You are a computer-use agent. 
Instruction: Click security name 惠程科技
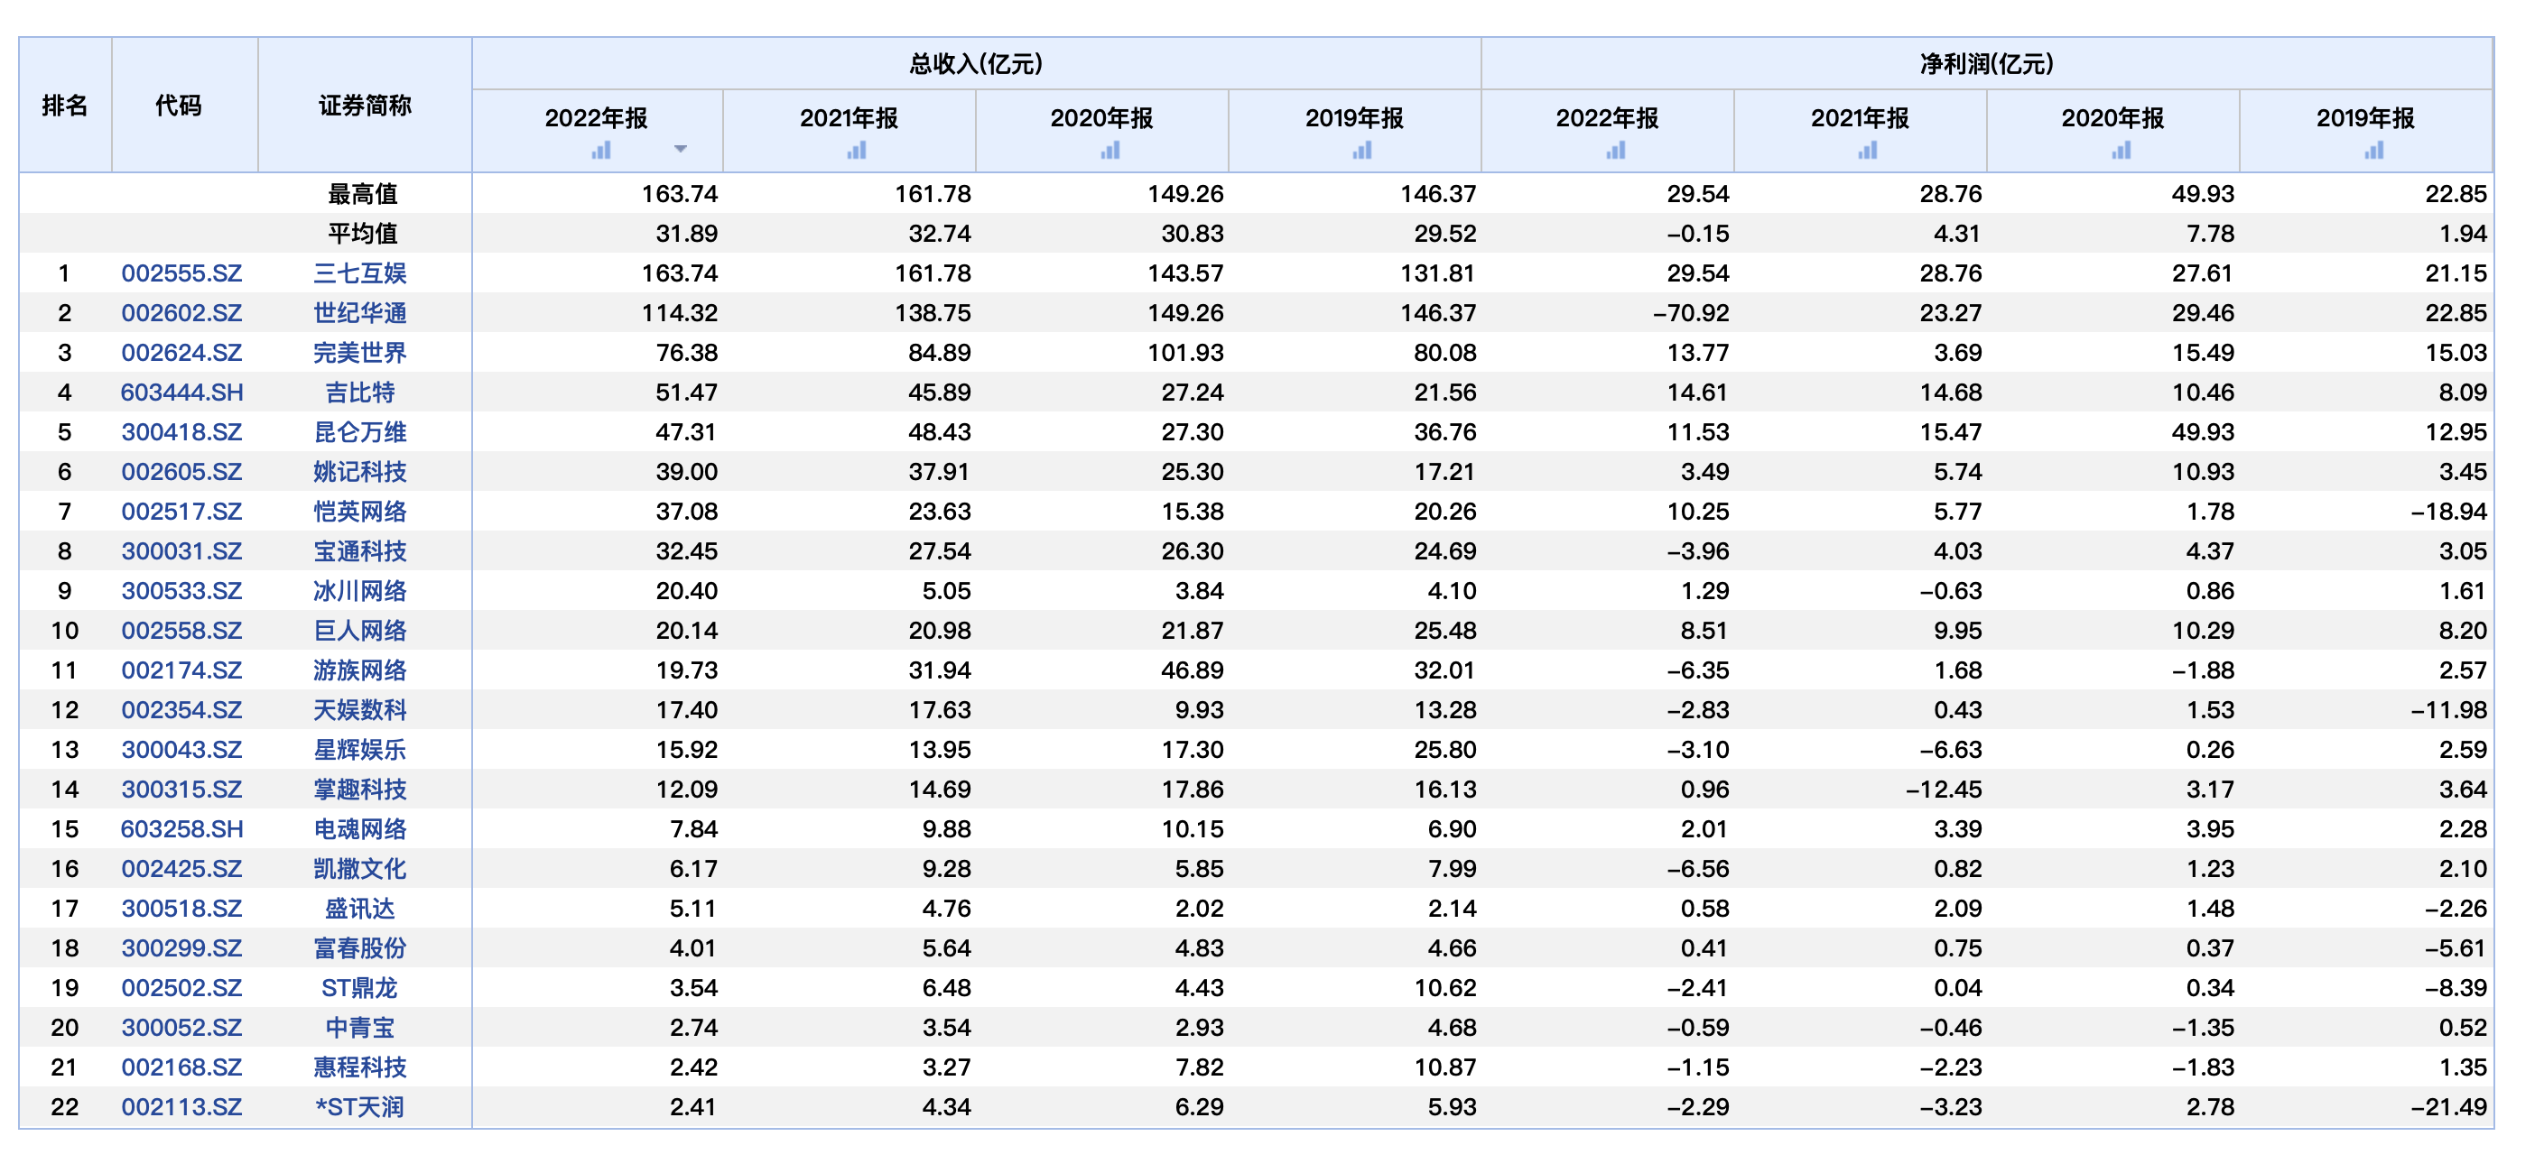coord(360,1067)
